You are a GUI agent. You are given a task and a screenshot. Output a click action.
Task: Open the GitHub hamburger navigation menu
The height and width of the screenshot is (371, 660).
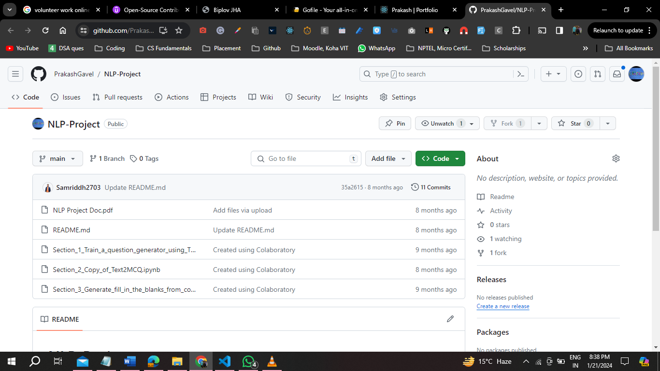[x=15, y=74]
